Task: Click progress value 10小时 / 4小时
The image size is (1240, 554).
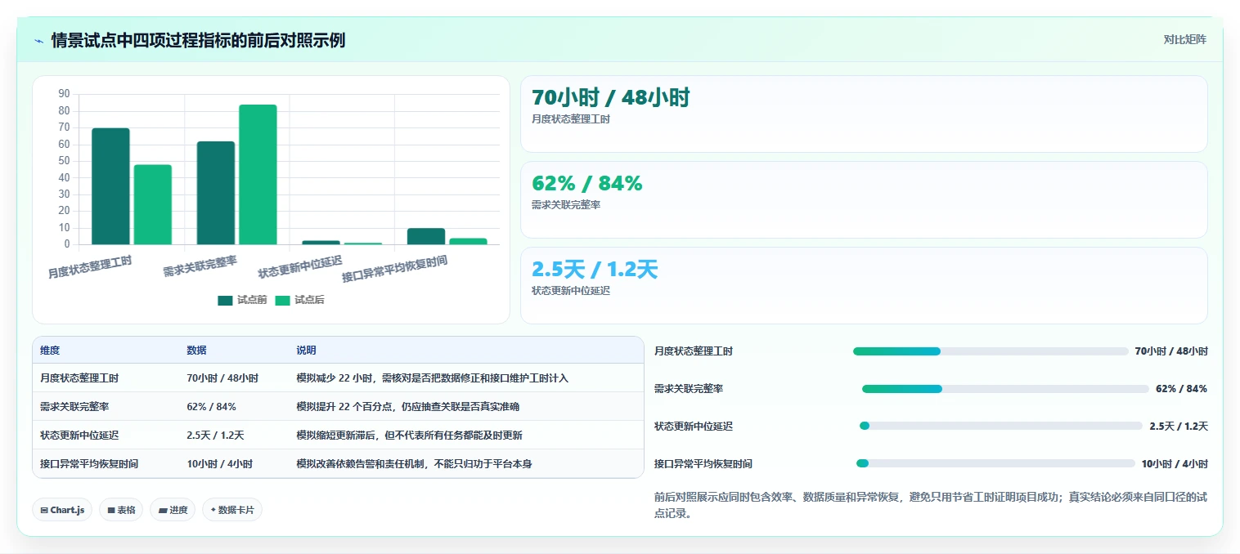Action: [1175, 464]
